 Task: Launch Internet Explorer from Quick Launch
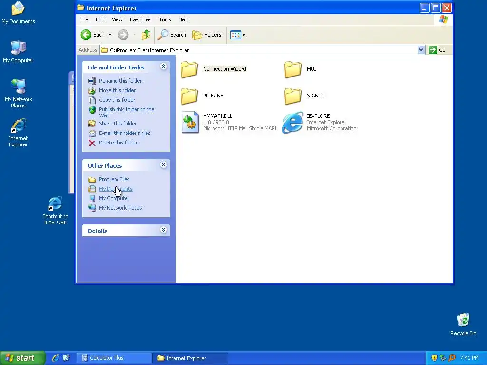pyautogui.click(x=56, y=358)
